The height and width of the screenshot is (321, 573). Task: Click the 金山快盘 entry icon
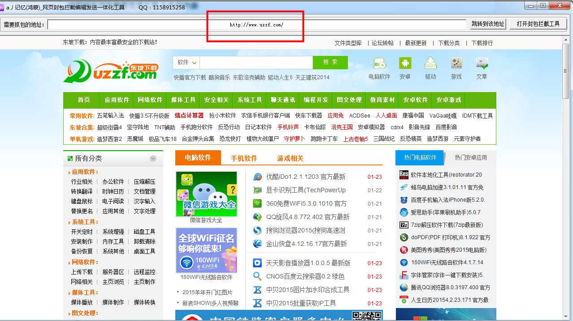257,244
